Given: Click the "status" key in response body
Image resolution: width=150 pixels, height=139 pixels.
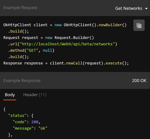Looking at the screenshot, I should tap(17, 116).
